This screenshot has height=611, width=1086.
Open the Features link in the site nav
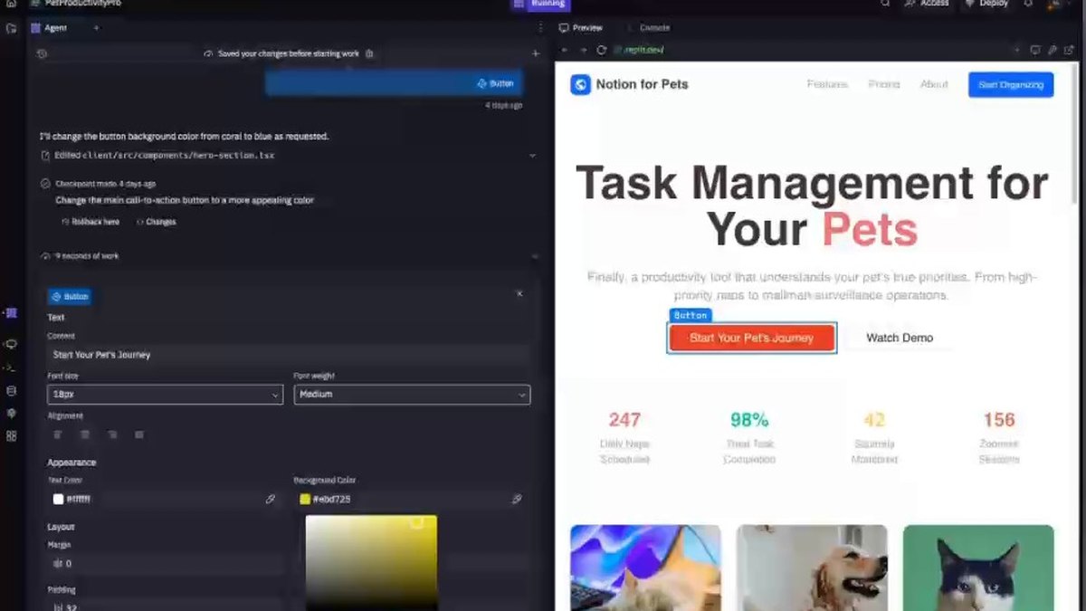tap(827, 84)
